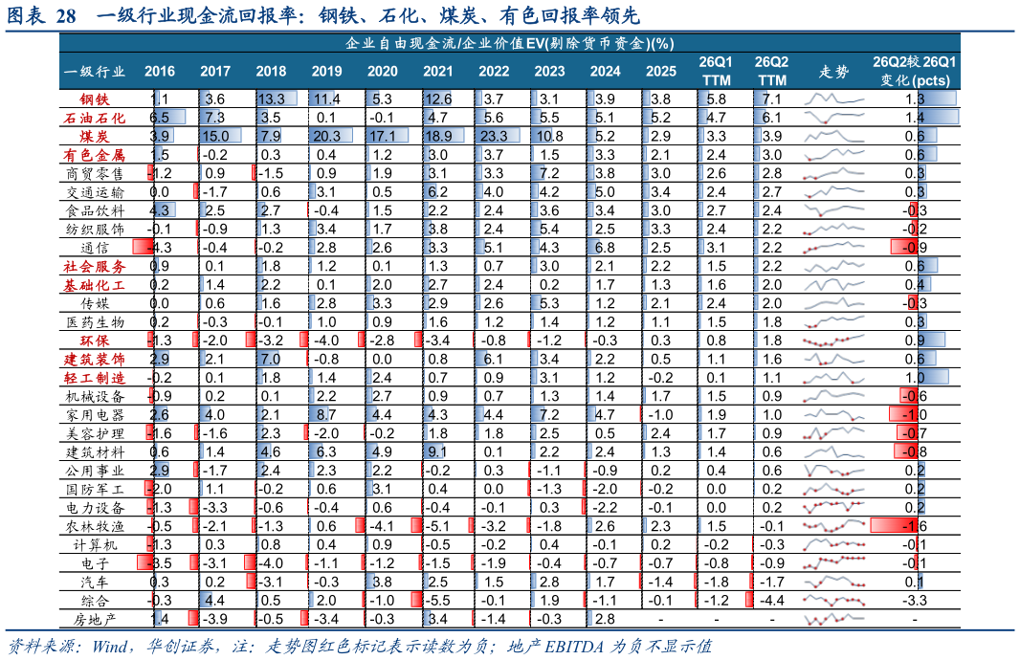Select the 26Q2较26Q1 变化(pcts) header
This screenshot has height=660, width=1020.
click(915, 71)
